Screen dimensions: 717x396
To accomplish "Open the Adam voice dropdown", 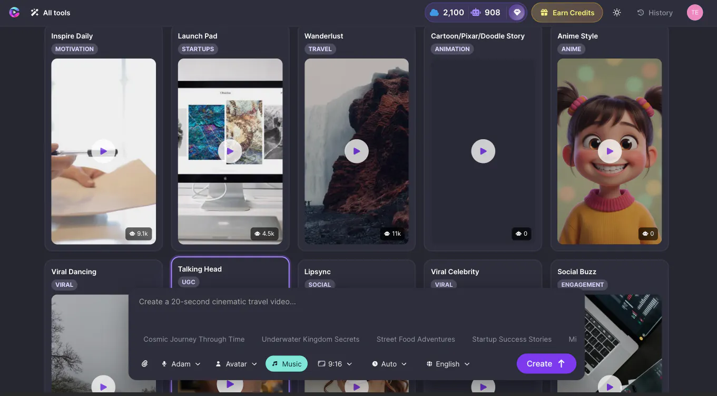I will click(181, 364).
